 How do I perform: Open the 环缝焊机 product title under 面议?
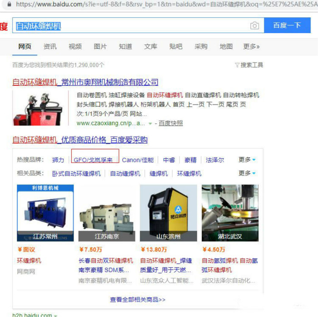tap(29, 260)
